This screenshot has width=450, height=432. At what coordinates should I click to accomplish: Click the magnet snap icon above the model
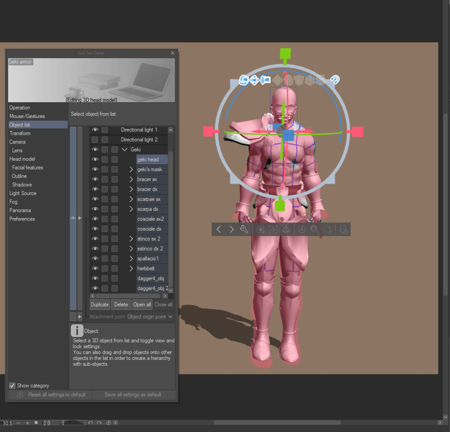[335, 80]
